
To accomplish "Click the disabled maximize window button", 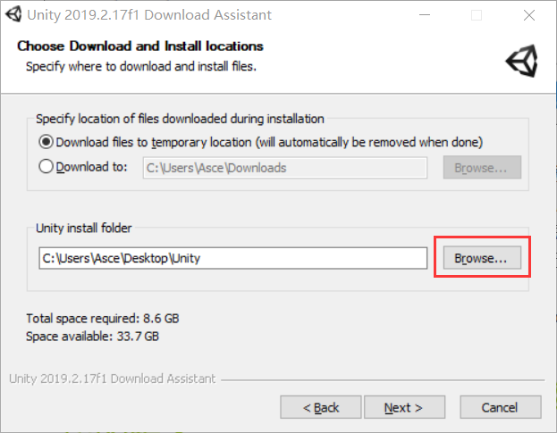I will tap(477, 15).
